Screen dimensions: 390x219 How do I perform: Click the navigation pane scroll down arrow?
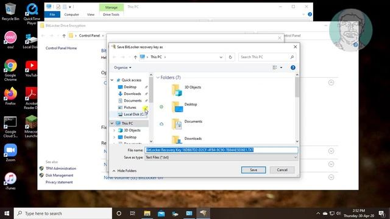(151, 141)
